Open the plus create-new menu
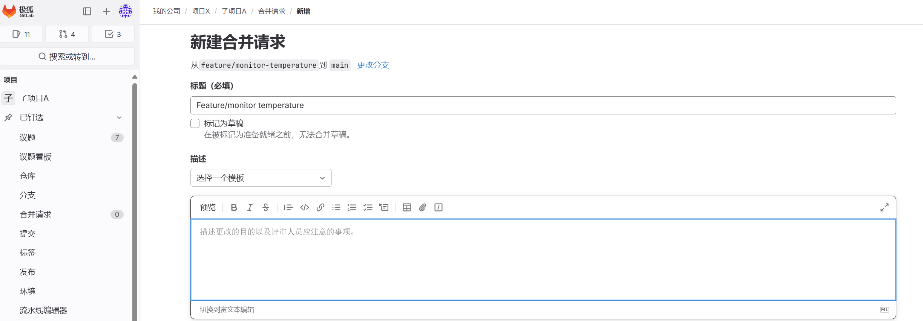 pyautogui.click(x=106, y=11)
